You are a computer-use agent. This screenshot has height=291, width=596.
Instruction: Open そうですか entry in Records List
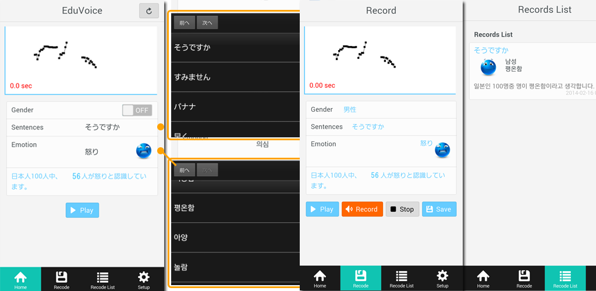[x=533, y=72]
